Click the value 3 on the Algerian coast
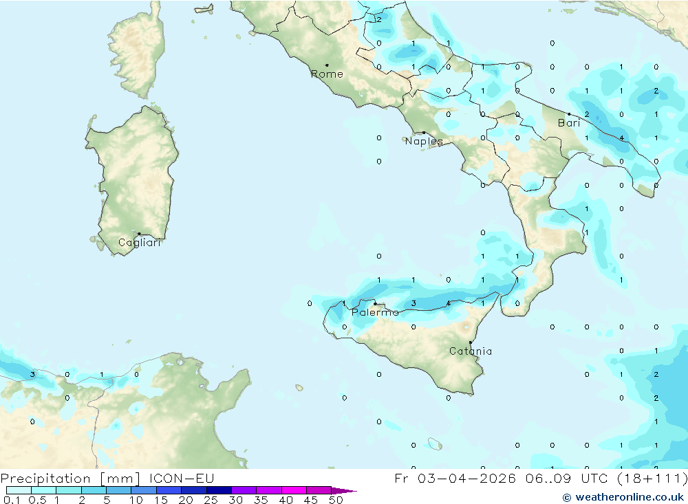This screenshot has width=688, height=504. click(32, 375)
